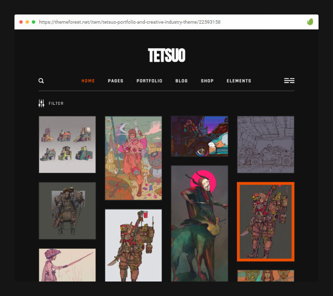333x296 pixels.
Task: Open the search magnifier icon
Action: coord(41,81)
